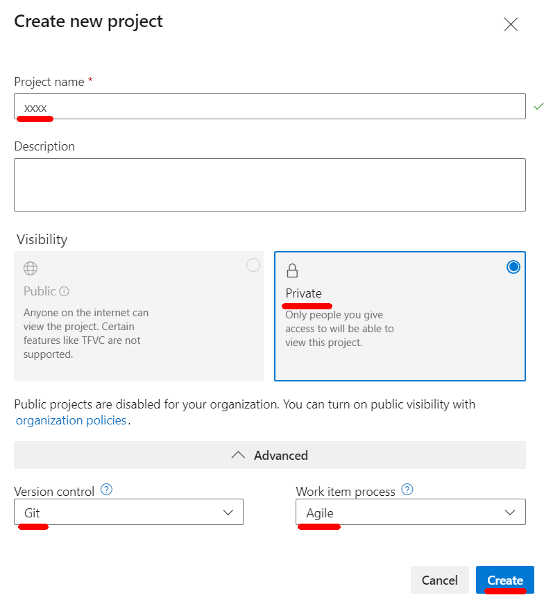
Task: Select the Public radio button
Action: (x=253, y=265)
